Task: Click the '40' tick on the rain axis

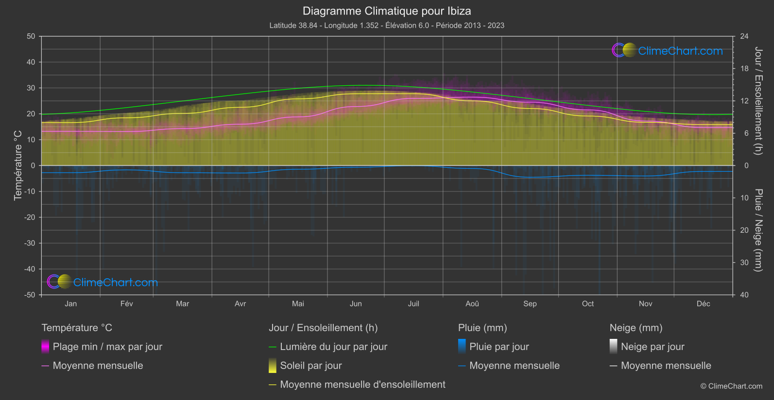Action: (744, 295)
